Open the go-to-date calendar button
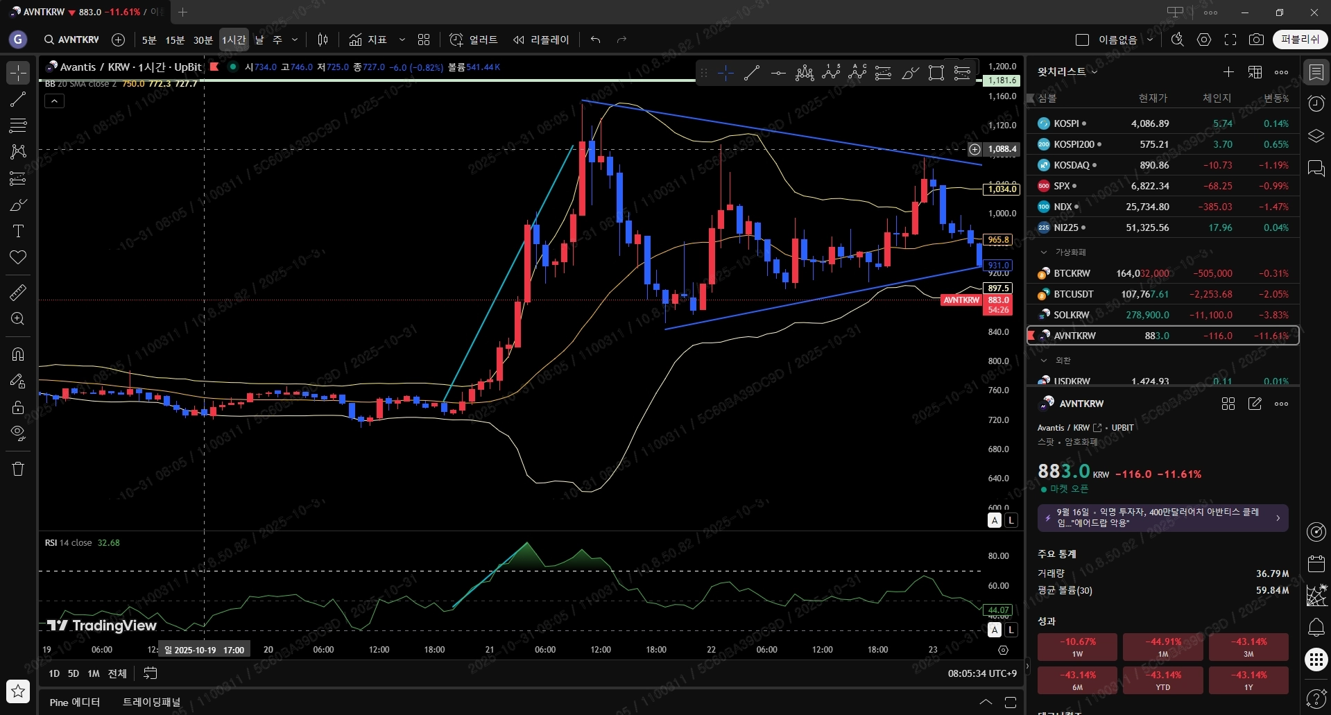The width and height of the screenshot is (1331, 715). pos(150,673)
